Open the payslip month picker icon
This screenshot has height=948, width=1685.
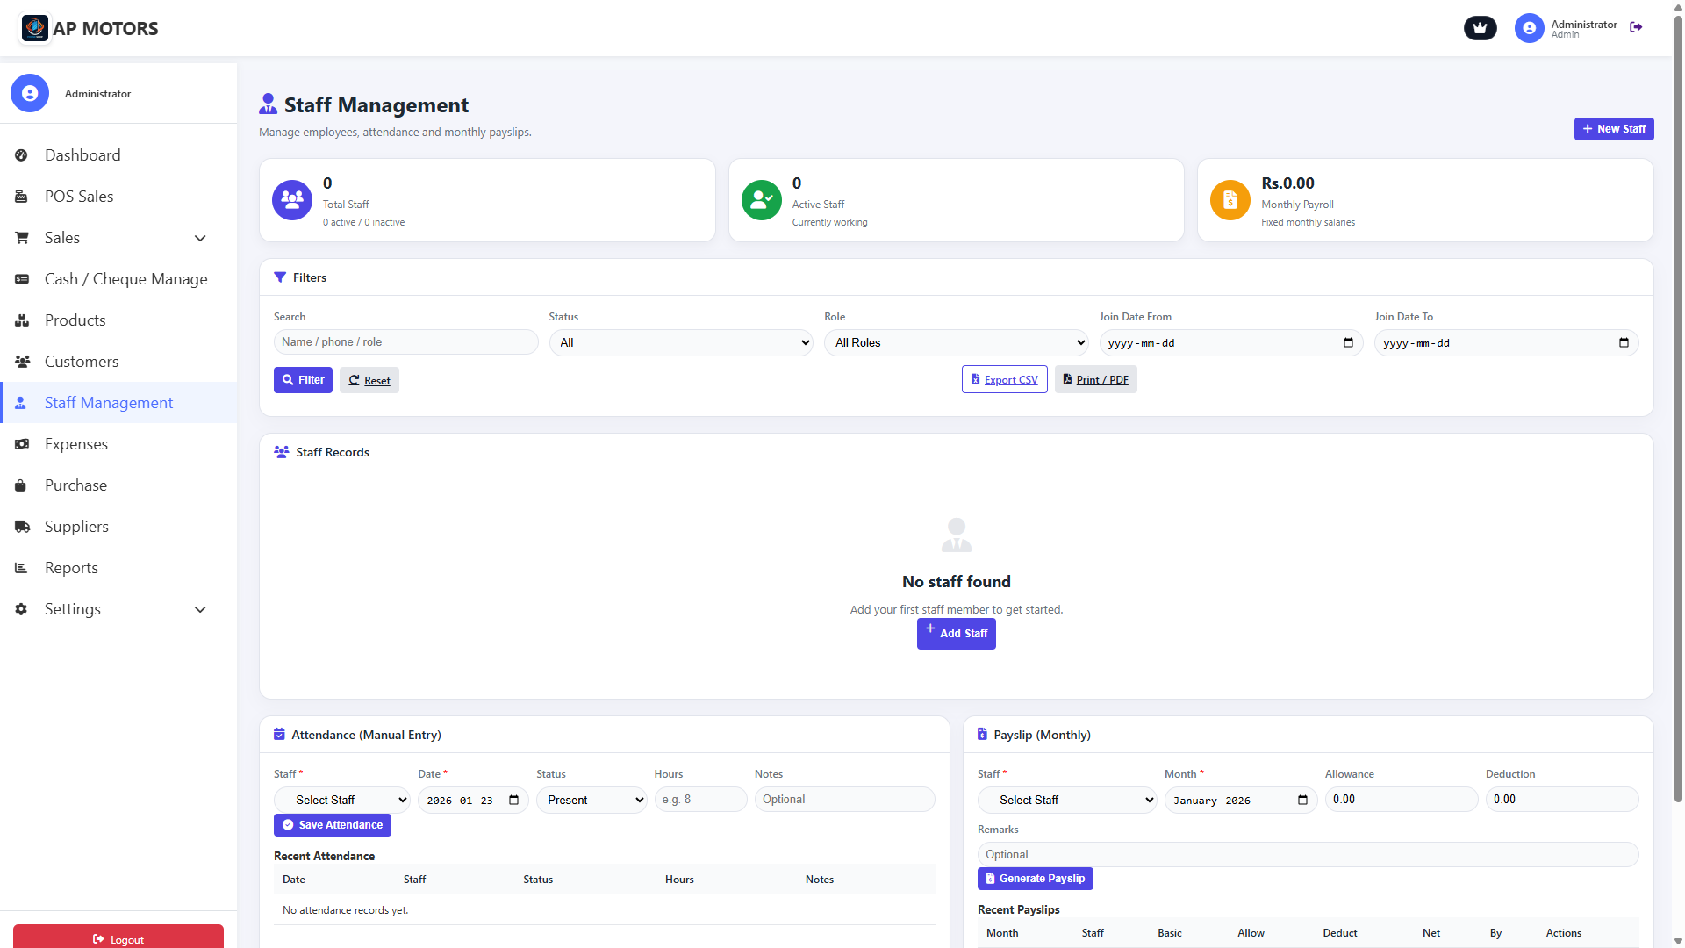tap(1302, 800)
